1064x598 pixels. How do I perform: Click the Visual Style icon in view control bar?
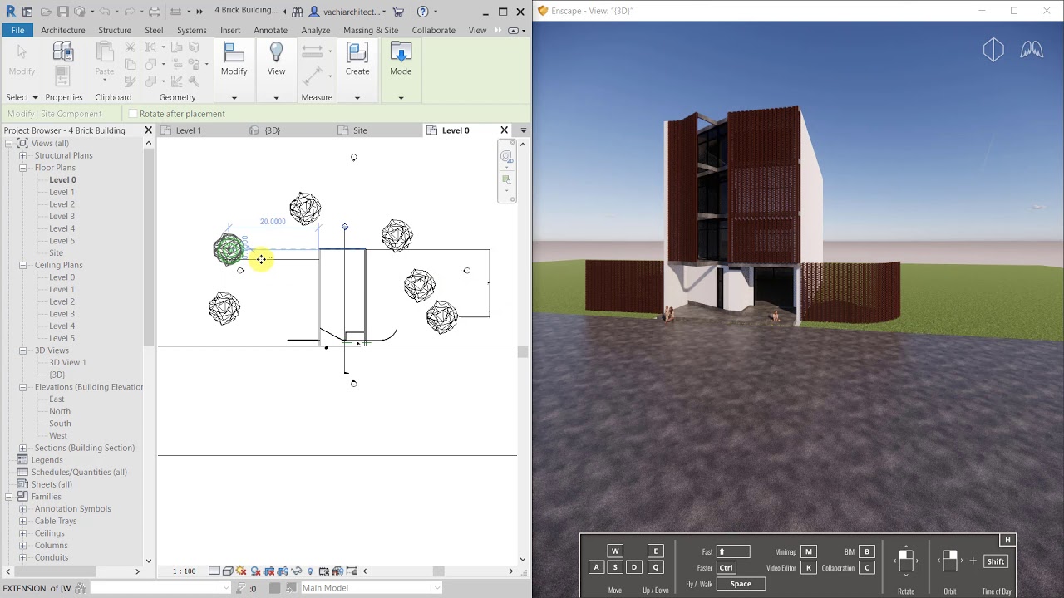pyautogui.click(x=228, y=571)
